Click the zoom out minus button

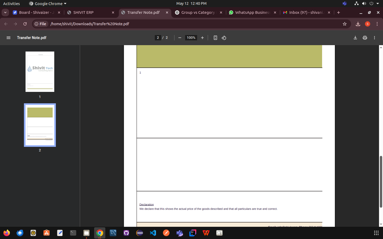[180, 38]
